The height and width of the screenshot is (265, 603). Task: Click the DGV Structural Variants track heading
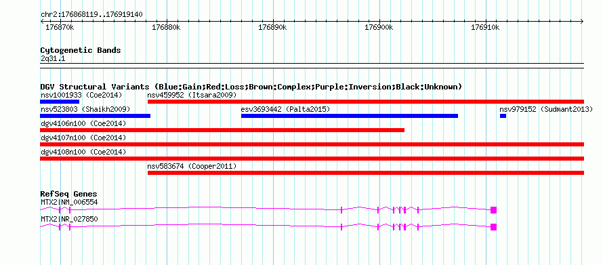tap(251, 87)
